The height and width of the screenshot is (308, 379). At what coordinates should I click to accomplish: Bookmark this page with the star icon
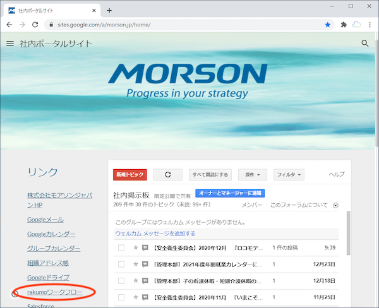tap(328, 25)
